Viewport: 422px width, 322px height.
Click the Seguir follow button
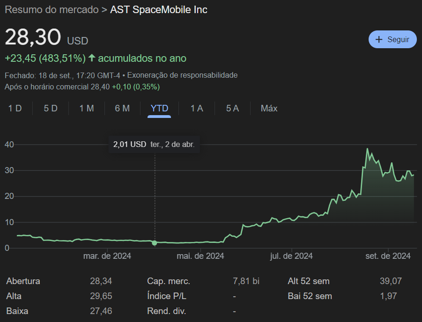tap(392, 39)
